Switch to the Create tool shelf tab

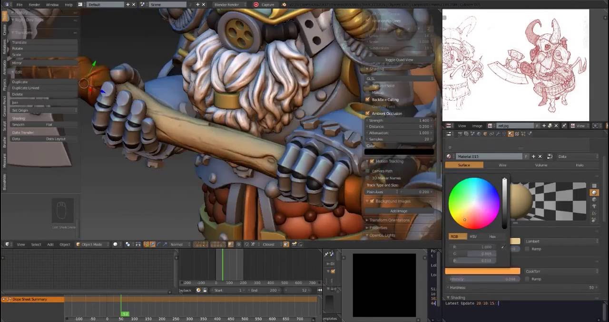coord(5,30)
